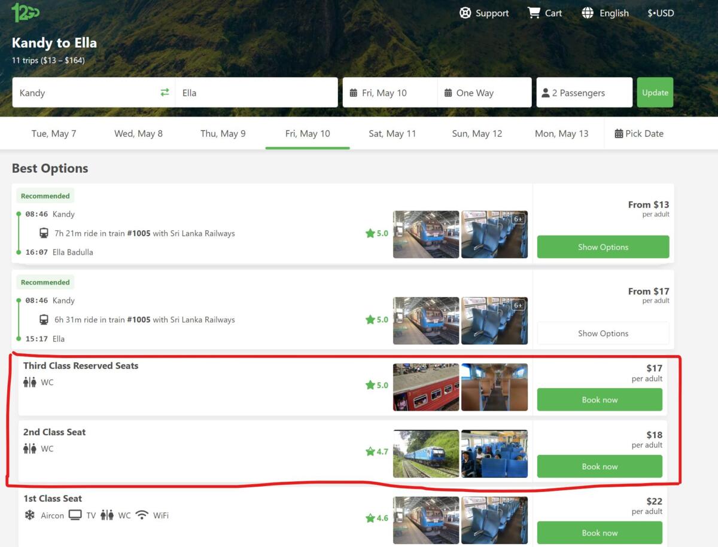Open the shopping Cart icon
Viewport: 718px width, 547px height.
[x=533, y=13]
